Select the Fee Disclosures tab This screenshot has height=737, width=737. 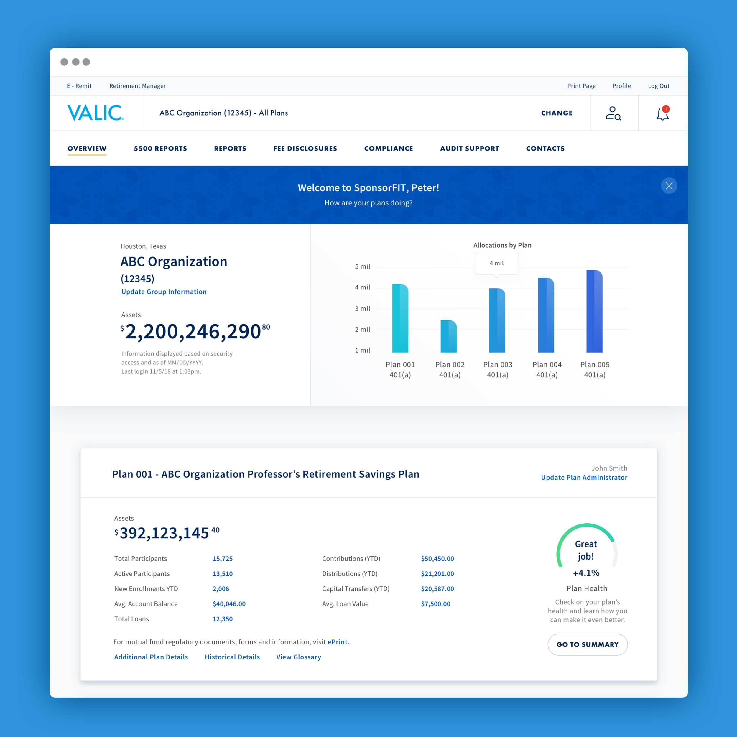pos(305,148)
